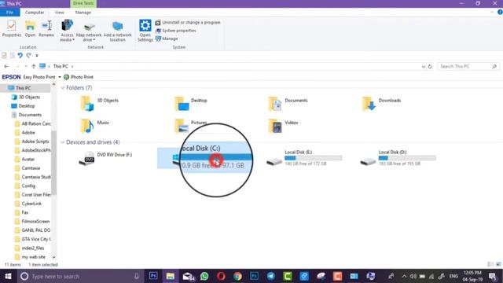
Task: Open the volume control in tray
Action: click(x=413, y=276)
